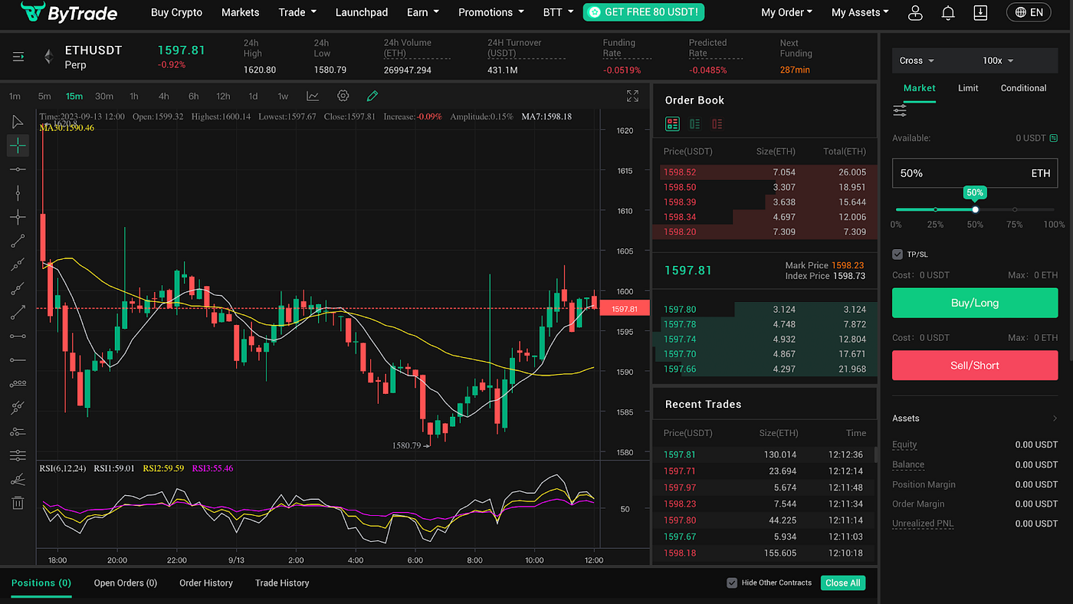
Task: Select the crosshair tool on chart toolbar
Action: [18, 146]
